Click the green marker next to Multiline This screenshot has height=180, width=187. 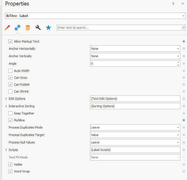click(184, 120)
